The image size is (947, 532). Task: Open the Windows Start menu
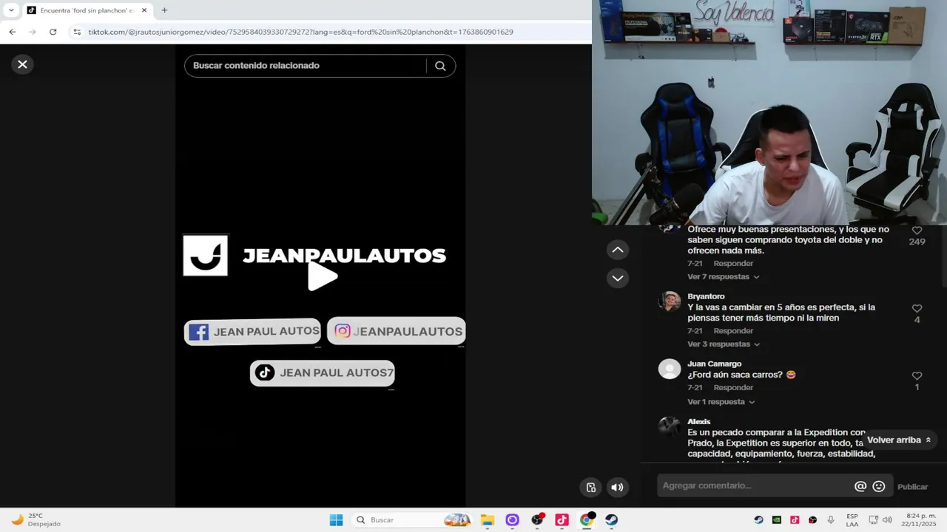click(x=336, y=520)
